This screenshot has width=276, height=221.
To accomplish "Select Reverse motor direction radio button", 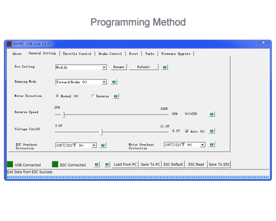I will (93, 96).
